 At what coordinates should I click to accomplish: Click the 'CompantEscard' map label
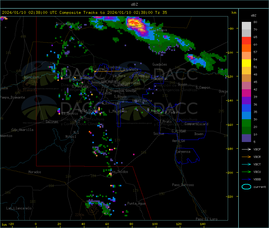click(x=196, y=124)
